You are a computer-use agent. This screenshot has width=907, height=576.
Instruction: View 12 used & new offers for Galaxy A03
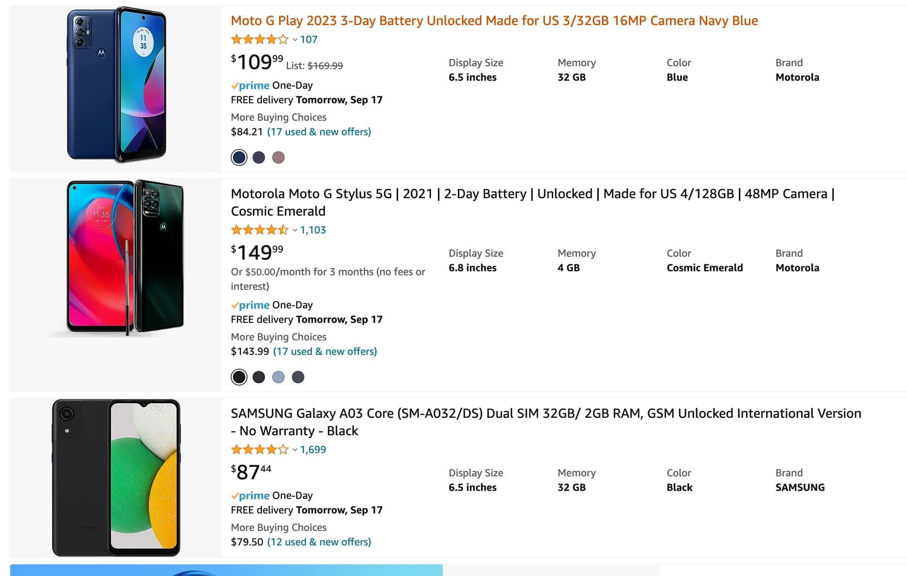319,542
